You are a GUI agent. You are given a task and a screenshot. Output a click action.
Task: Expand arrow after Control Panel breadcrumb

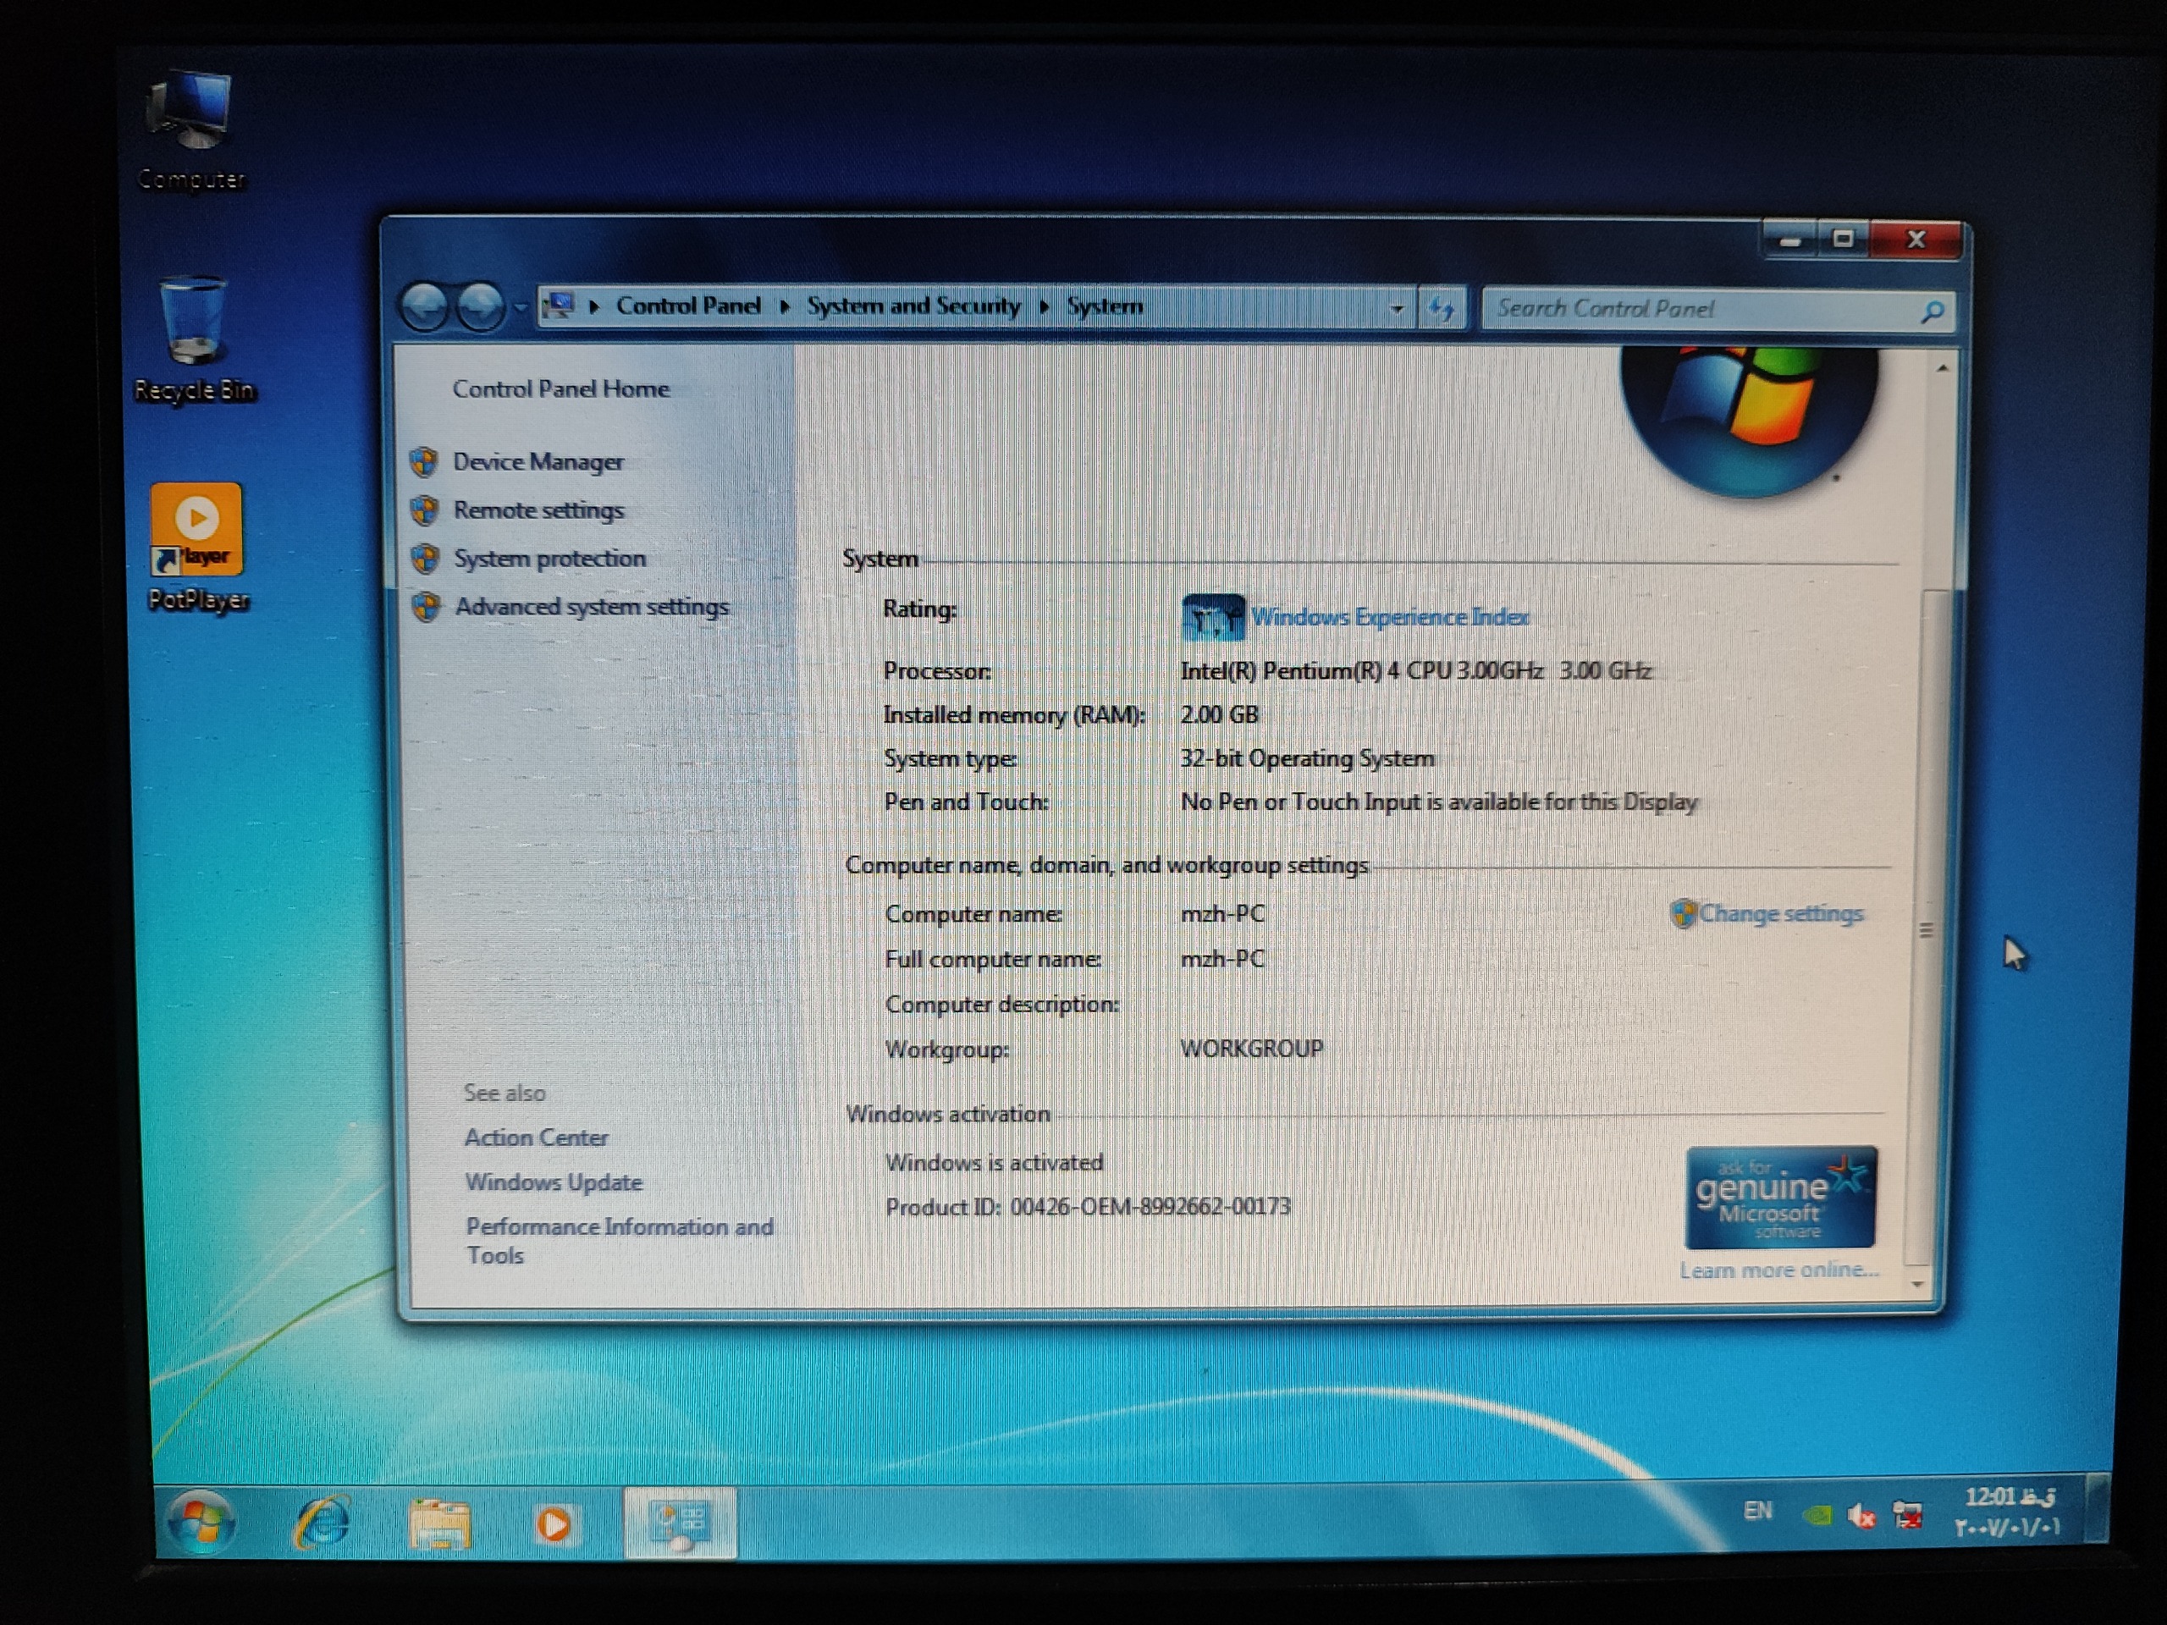pyautogui.click(x=785, y=306)
